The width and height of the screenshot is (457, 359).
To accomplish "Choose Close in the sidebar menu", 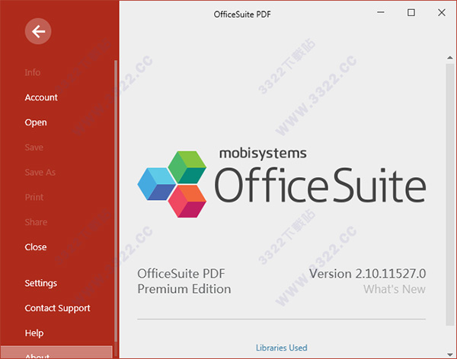I will (36, 247).
